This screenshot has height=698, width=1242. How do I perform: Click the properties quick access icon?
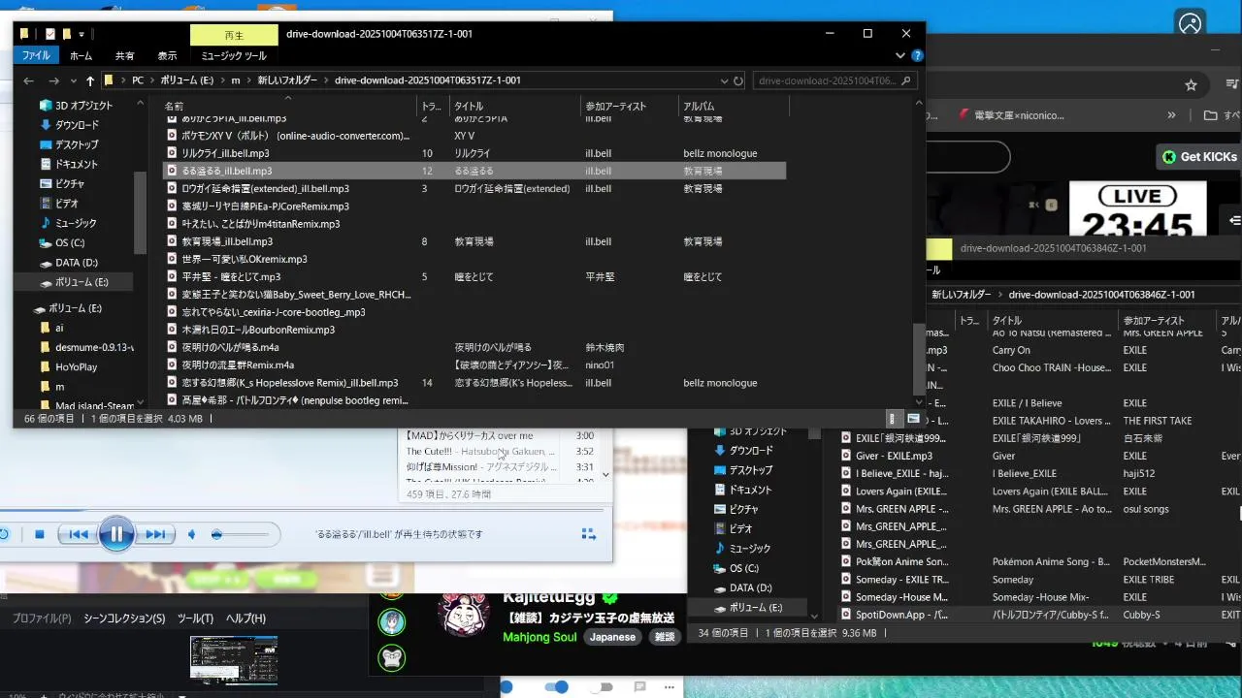tap(50, 34)
